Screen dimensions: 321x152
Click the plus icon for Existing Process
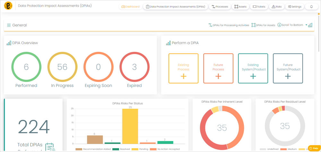[x=183, y=76]
